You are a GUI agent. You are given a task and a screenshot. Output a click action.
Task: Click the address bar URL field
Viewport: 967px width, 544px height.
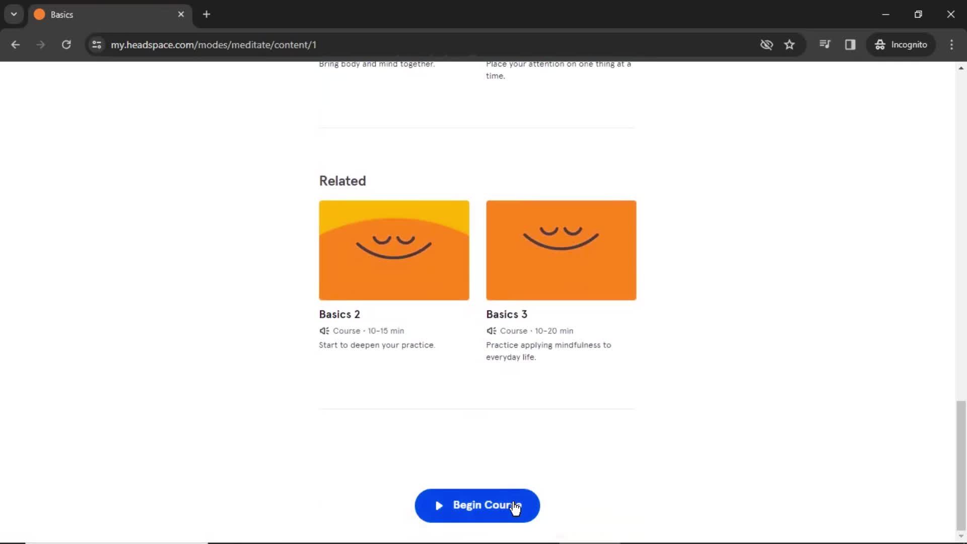tap(213, 44)
